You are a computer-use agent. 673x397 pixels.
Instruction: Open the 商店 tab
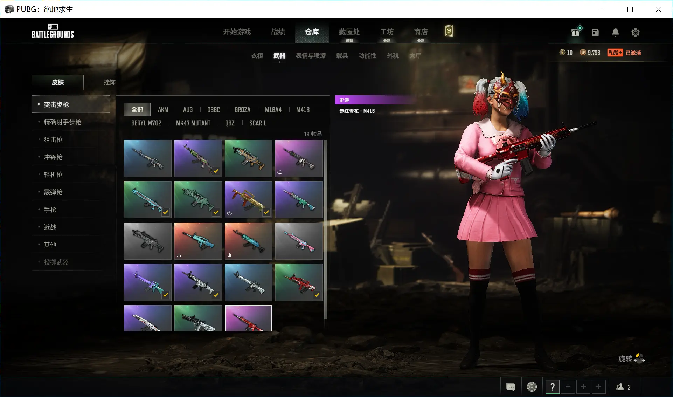pos(421,32)
